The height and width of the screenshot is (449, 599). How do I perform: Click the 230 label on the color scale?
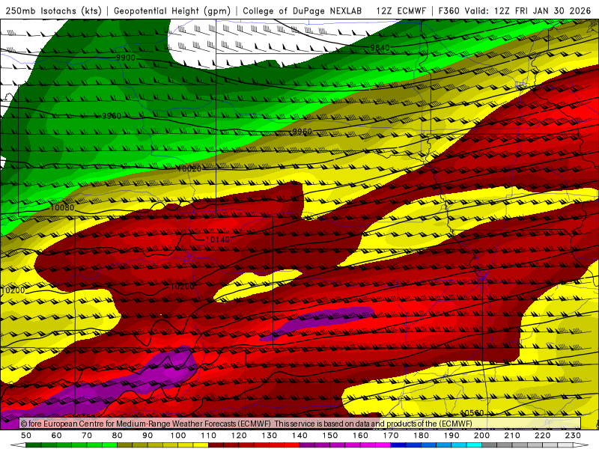[573, 436]
